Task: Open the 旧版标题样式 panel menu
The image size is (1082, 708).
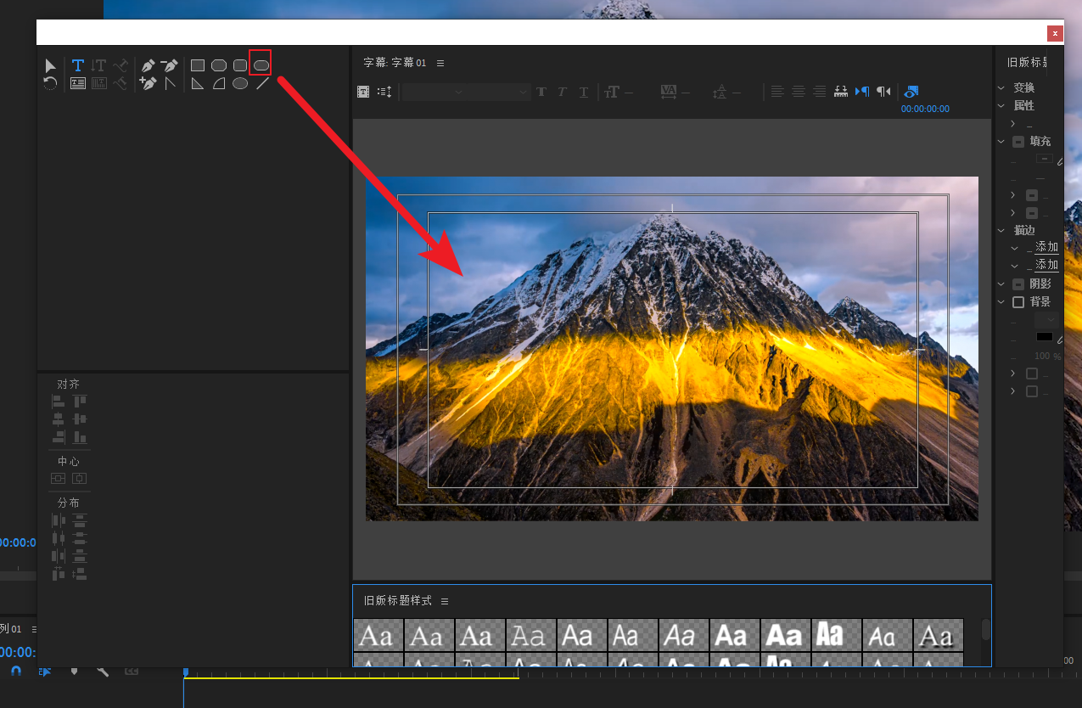Action: tap(445, 601)
